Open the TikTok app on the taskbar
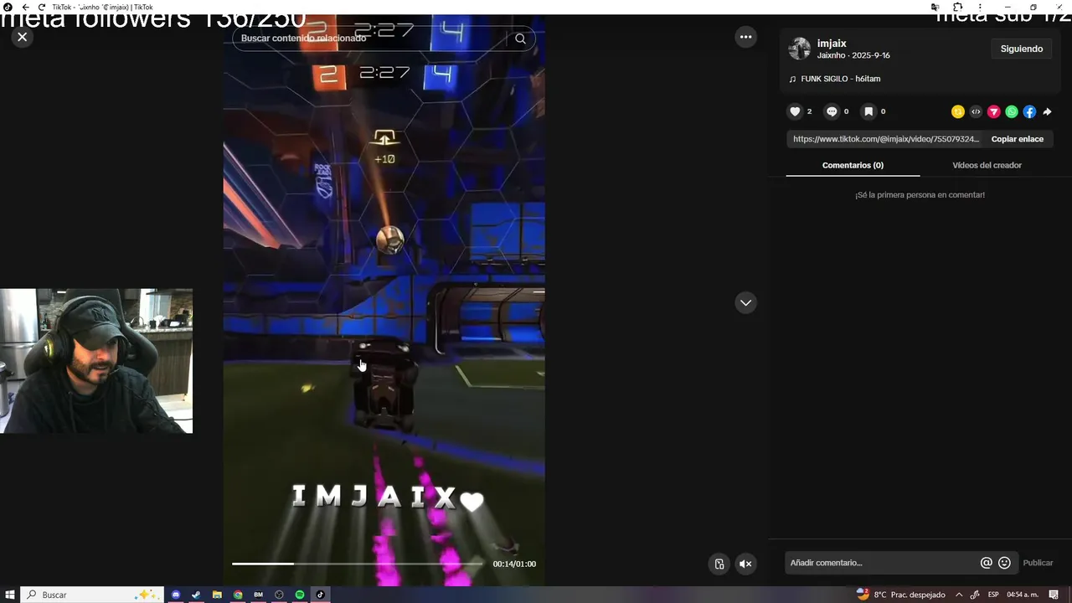This screenshot has height=603, width=1072. pyautogui.click(x=320, y=595)
